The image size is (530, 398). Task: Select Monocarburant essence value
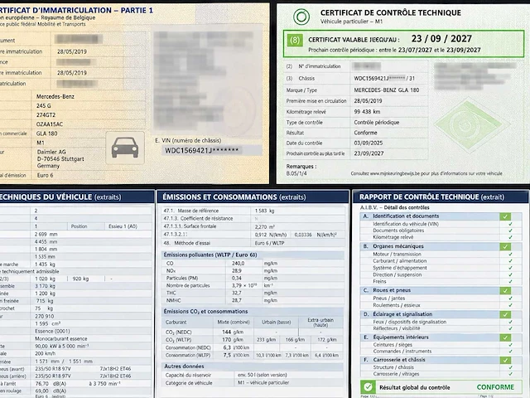click(60, 338)
